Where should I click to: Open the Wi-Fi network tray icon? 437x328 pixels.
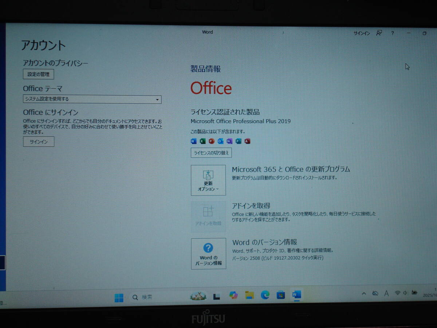pos(398,293)
